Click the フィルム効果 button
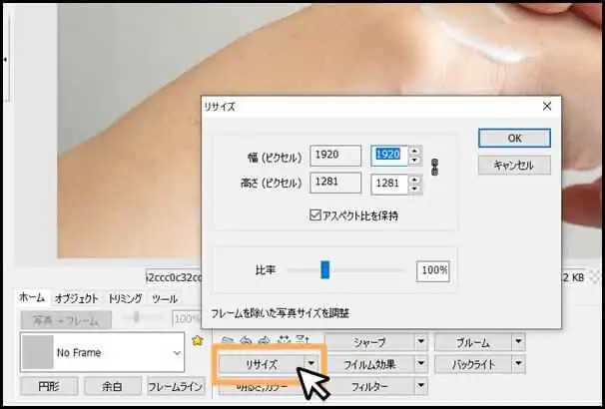Image resolution: width=605 pixels, height=409 pixels. 369,364
